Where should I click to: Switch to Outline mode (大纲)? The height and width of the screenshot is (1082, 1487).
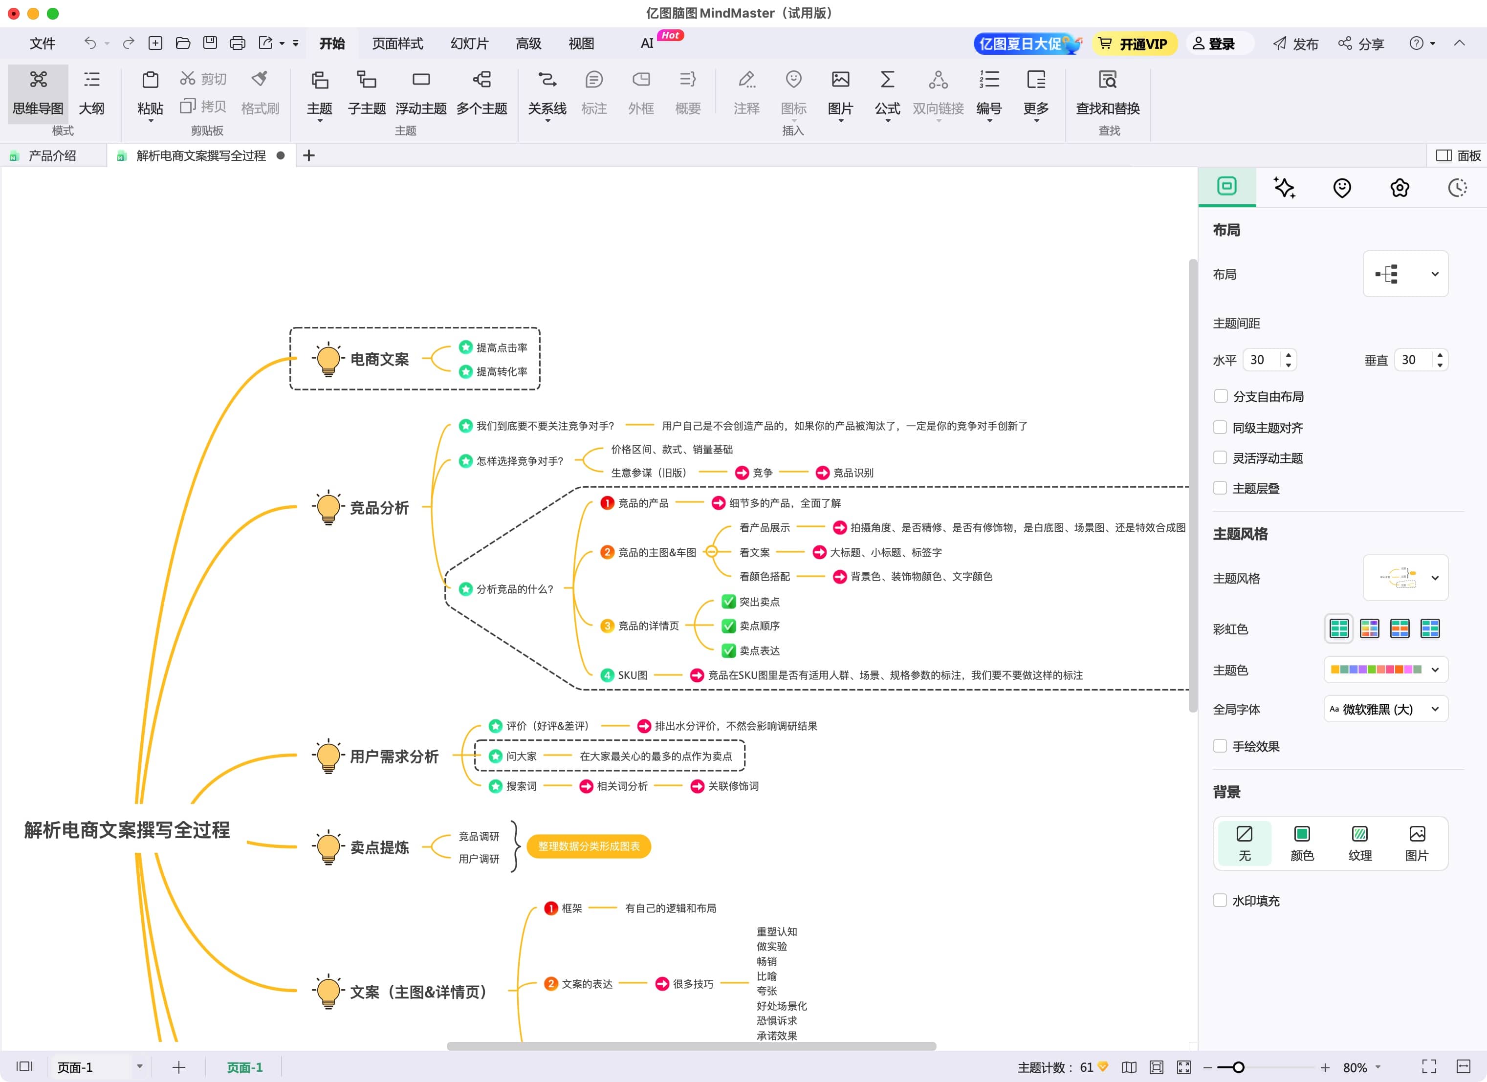[92, 93]
